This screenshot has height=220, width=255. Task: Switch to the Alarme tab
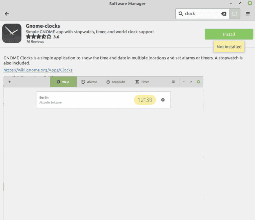click(x=89, y=82)
